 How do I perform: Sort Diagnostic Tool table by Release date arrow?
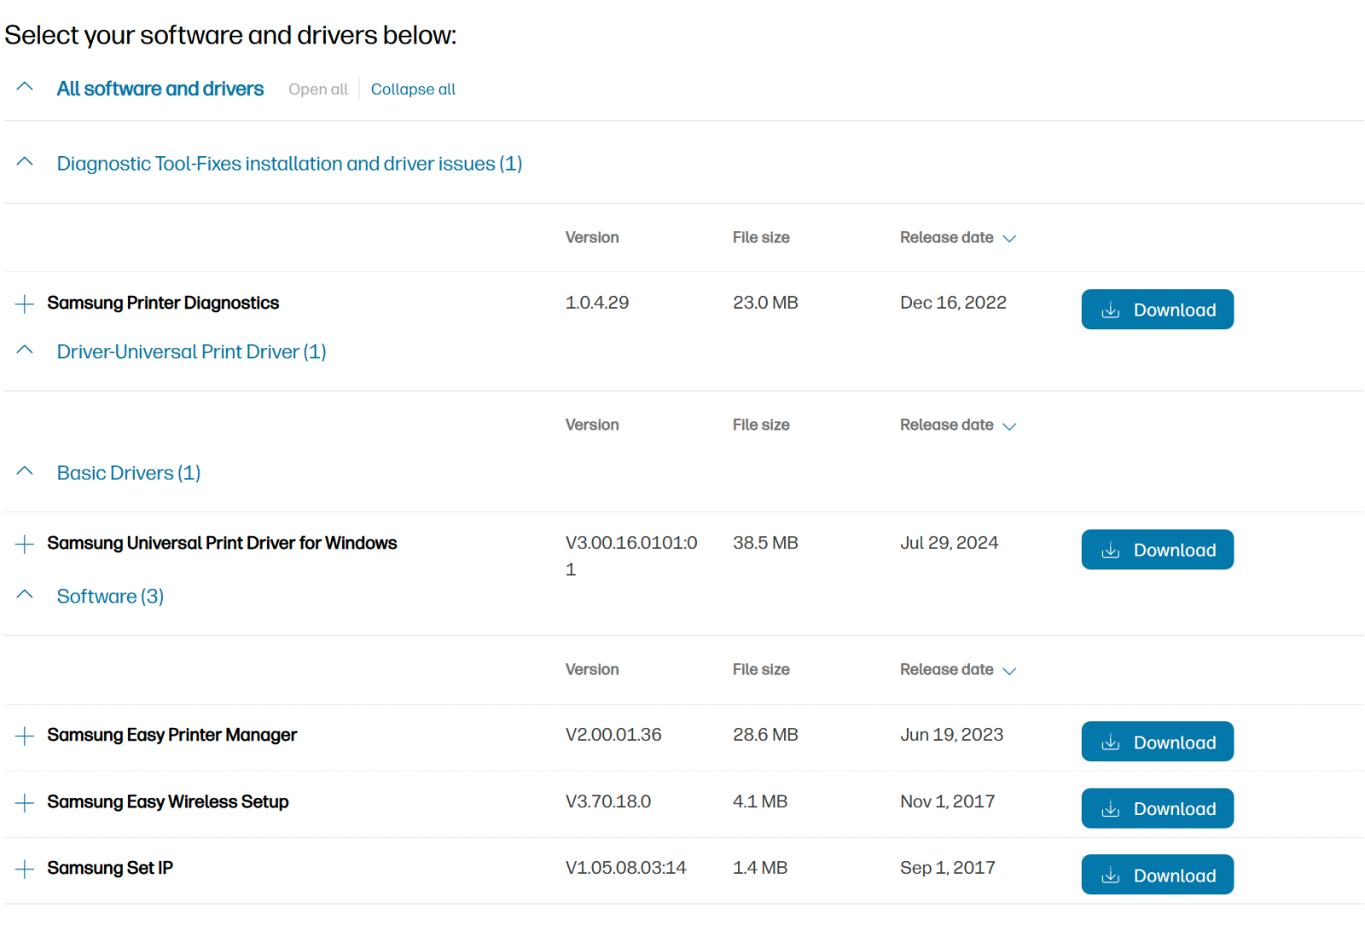point(1009,239)
